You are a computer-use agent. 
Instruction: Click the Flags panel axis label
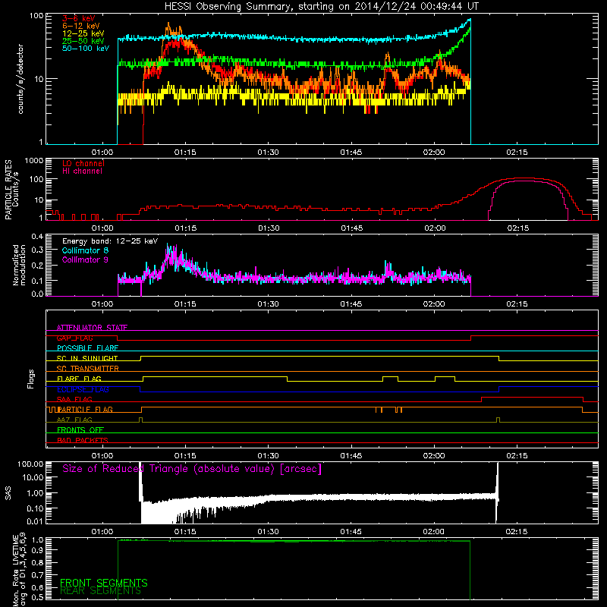tap(30, 379)
